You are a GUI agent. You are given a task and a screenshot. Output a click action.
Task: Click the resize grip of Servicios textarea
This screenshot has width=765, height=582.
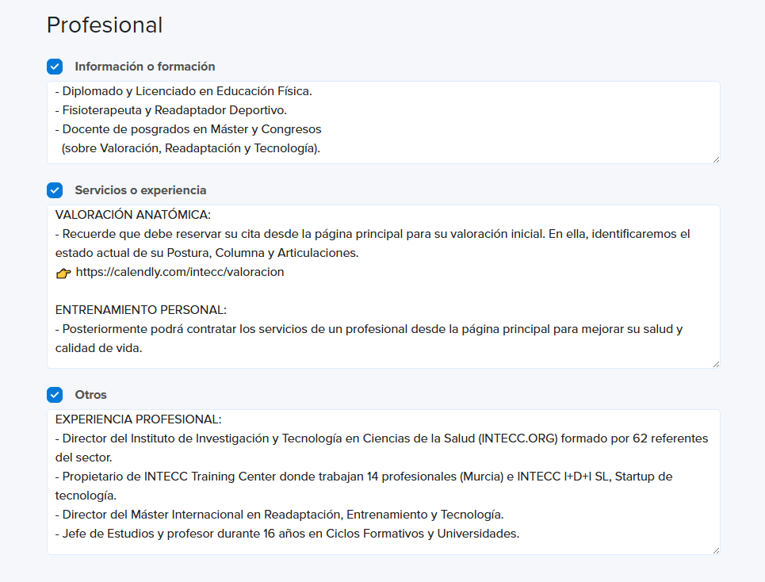click(x=716, y=364)
